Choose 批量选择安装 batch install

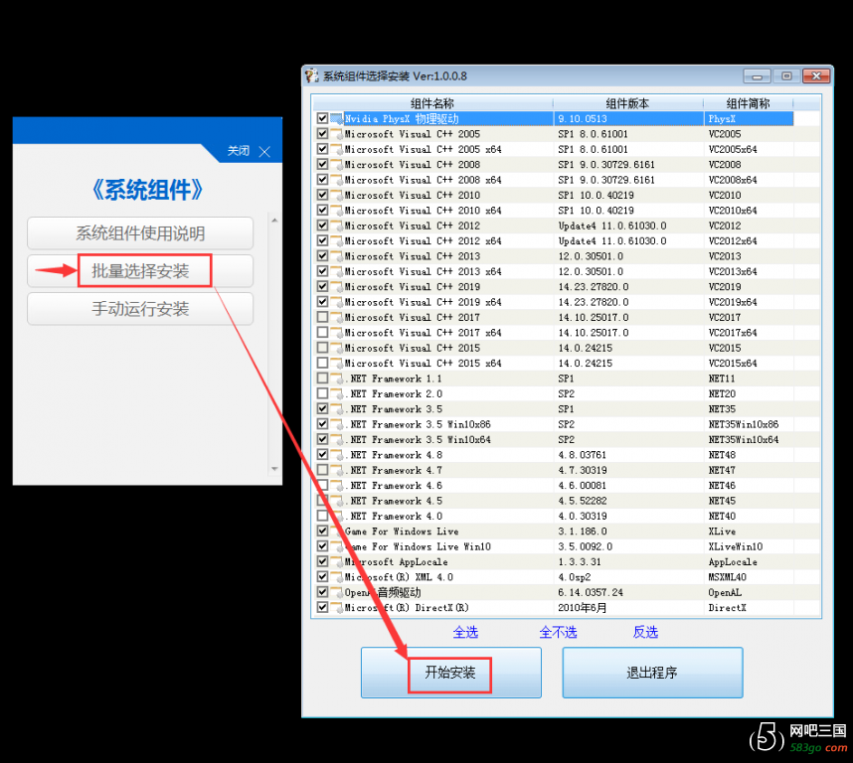pos(140,270)
